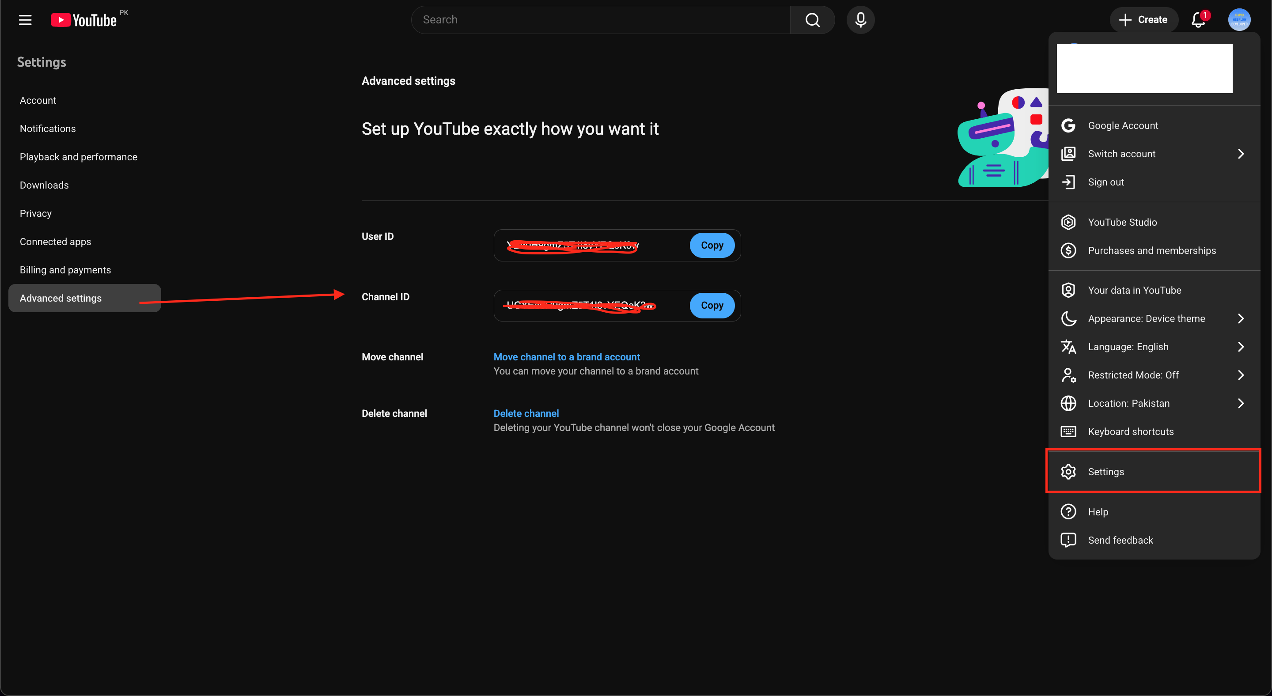
Task: Open YouTube Studio from menu
Action: [1122, 222]
